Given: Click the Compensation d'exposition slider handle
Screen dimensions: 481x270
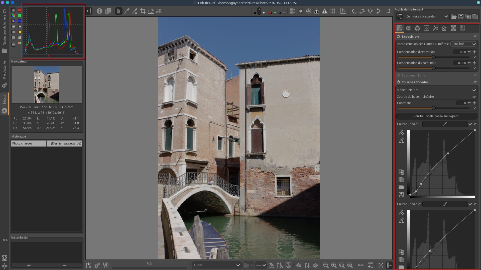Looking at the screenshot, I should click(434, 57).
